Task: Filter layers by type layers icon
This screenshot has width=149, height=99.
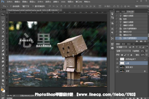Action: [x=137, y=47]
